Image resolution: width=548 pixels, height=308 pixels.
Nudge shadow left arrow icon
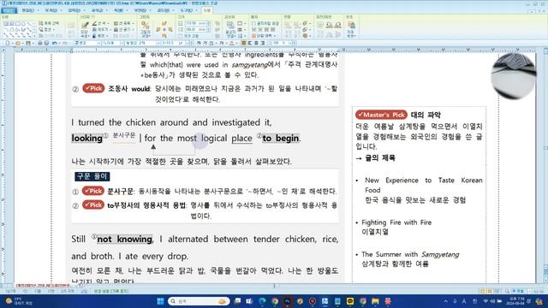158,29
